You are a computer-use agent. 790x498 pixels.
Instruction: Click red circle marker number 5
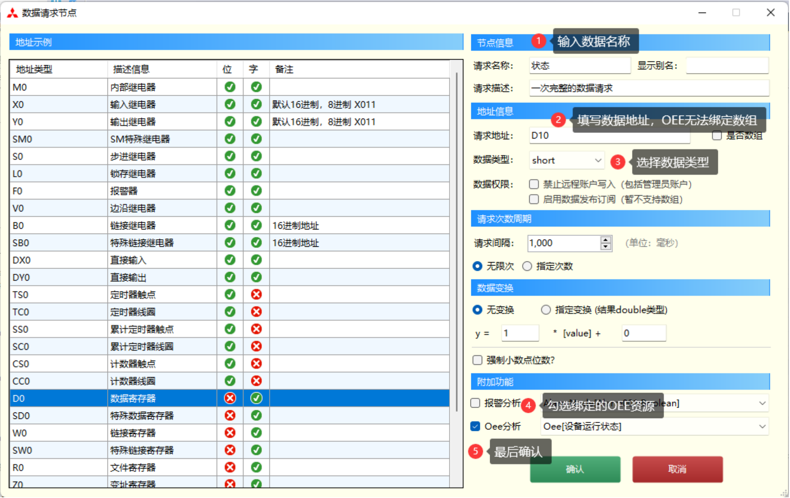475,451
